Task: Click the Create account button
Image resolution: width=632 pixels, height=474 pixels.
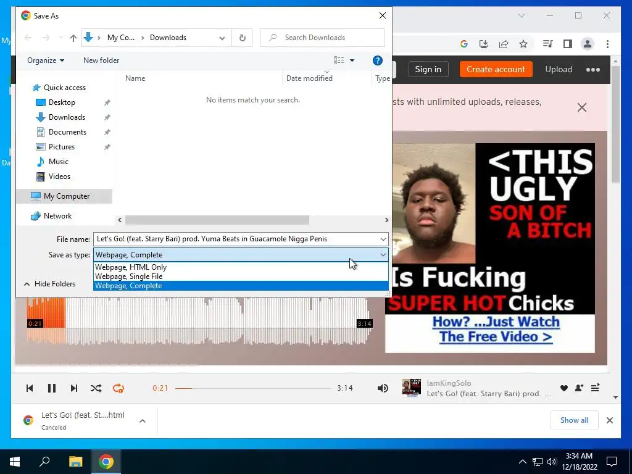Action: (x=496, y=69)
